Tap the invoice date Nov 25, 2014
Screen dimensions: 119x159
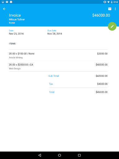pos(16,34)
